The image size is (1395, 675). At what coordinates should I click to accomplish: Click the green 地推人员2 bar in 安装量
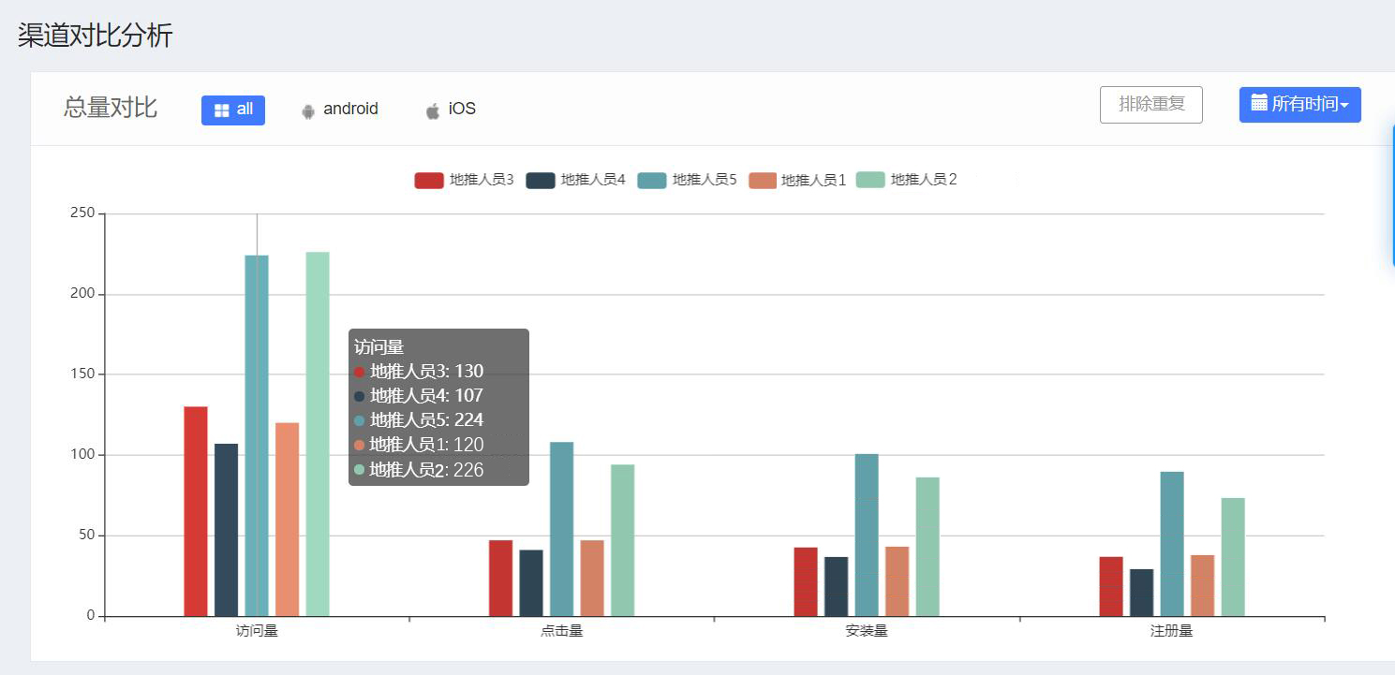(928, 547)
